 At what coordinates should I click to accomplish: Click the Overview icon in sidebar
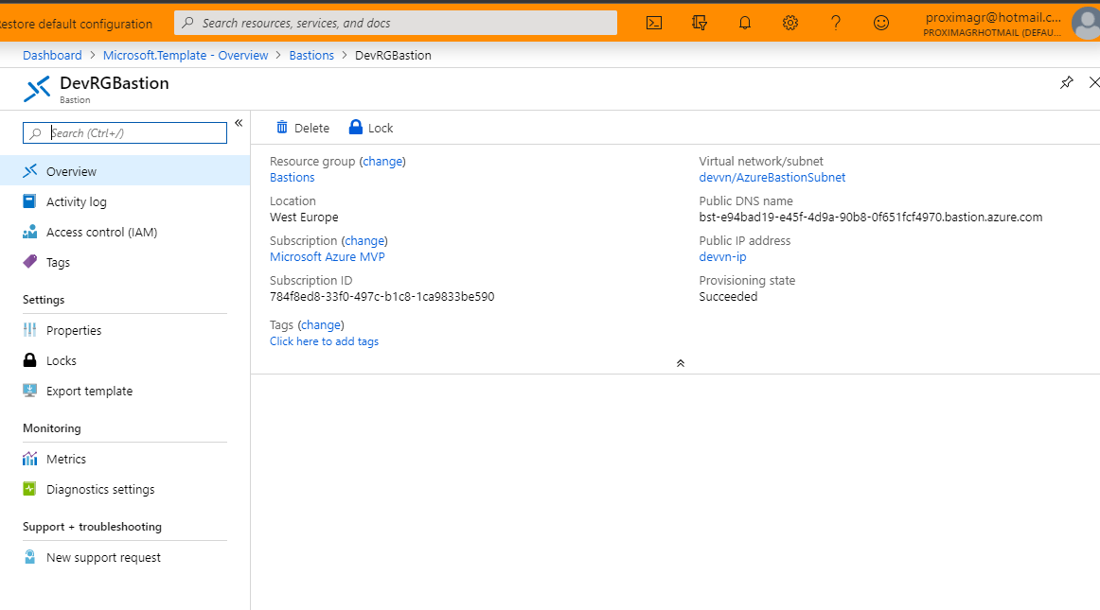[x=29, y=171]
